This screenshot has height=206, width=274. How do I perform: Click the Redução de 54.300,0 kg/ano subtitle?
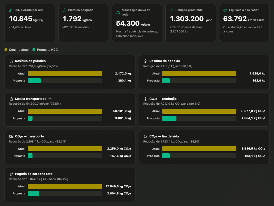pos(35,104)
